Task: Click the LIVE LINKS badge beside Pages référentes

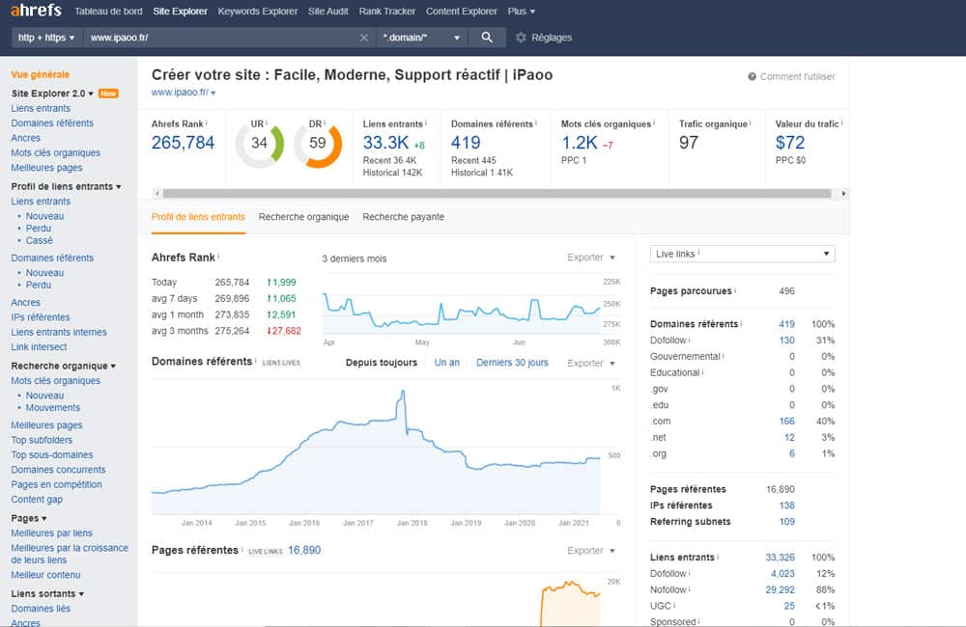Action: [x=266, y=550]
